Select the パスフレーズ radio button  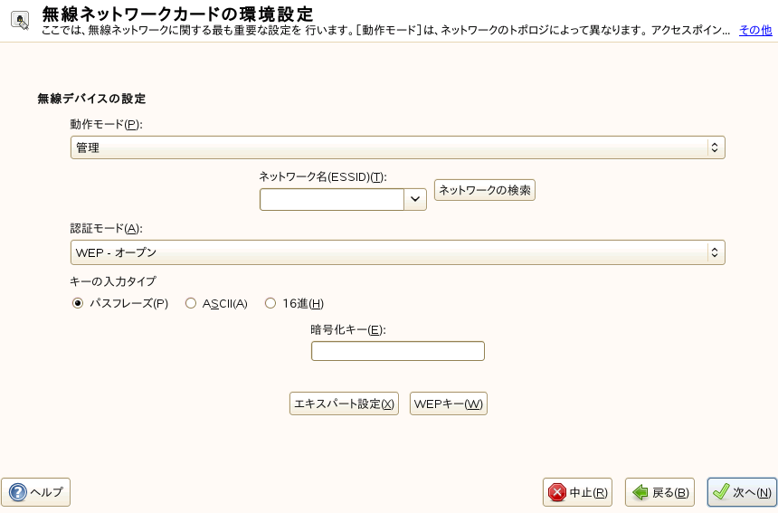coord(78,304)
